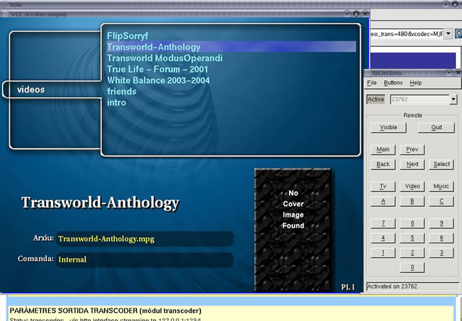Select the highlighted Transworld-Anthology list entry
Image resolution: width=462 pixels, height=321 pixels.
pyautogui.click(x=231, y=47)
